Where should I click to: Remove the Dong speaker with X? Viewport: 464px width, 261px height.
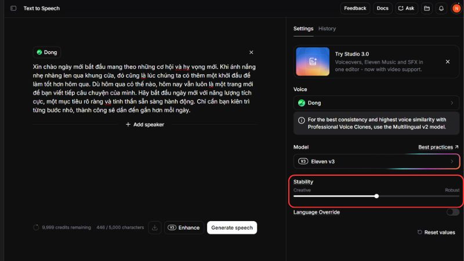coord(251,52)
